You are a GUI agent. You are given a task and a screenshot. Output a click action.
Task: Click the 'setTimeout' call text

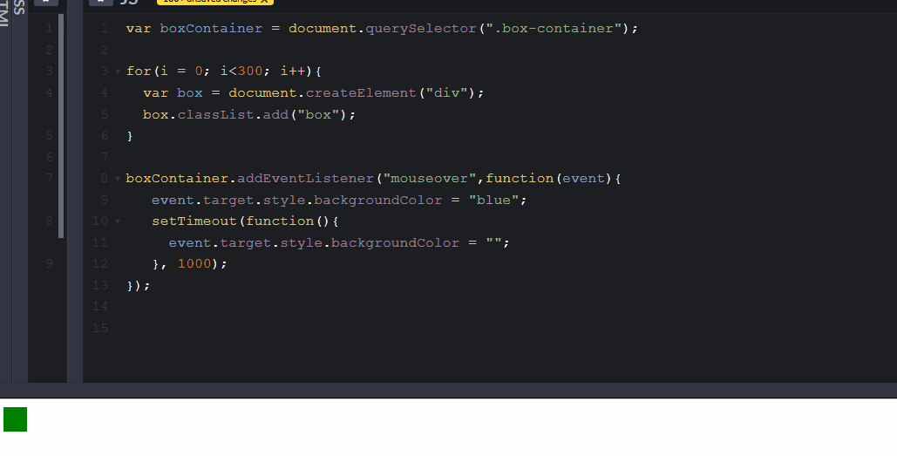(x=194, y=221)
